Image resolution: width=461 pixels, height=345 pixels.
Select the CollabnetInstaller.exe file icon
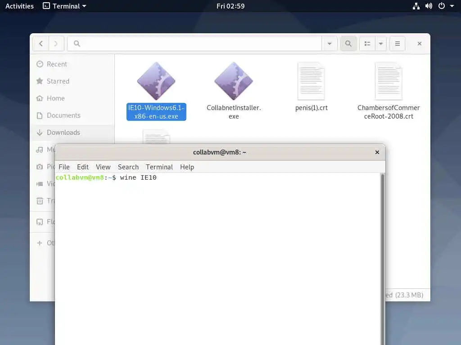click(x=234, y=81)
